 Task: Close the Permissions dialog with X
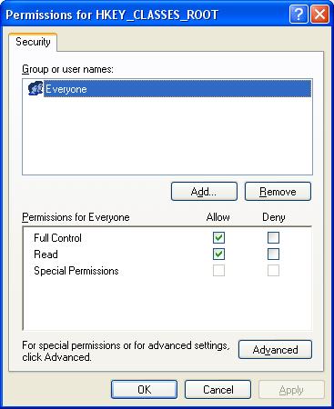(x=319, y=15)
